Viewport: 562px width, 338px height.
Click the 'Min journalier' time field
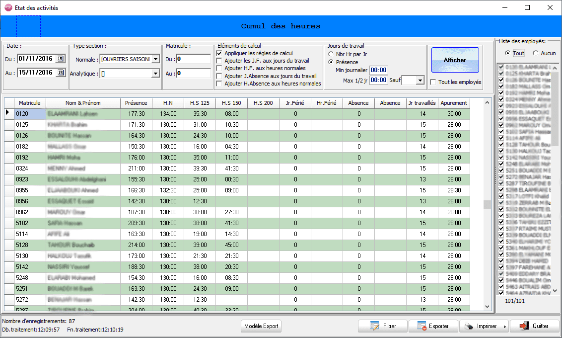point(378,70)
